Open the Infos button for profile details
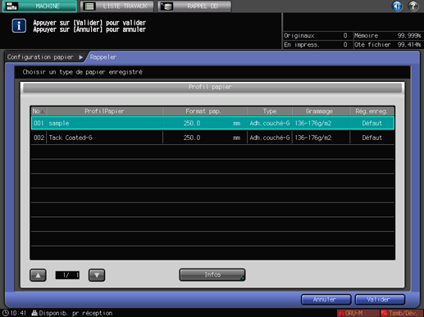The width and height of the screenshot is (424, 317). click(x=212, y=274)
